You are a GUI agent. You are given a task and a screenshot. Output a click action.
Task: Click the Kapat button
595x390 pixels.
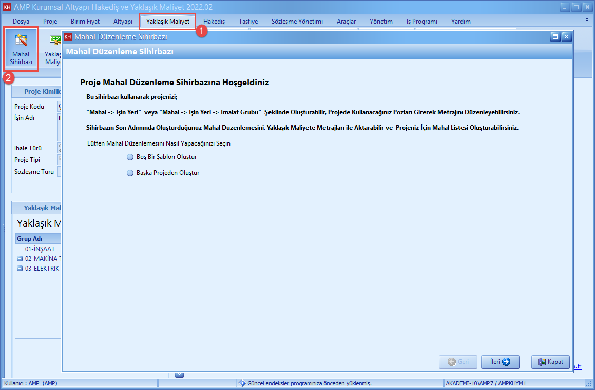(x=551, y=362)
